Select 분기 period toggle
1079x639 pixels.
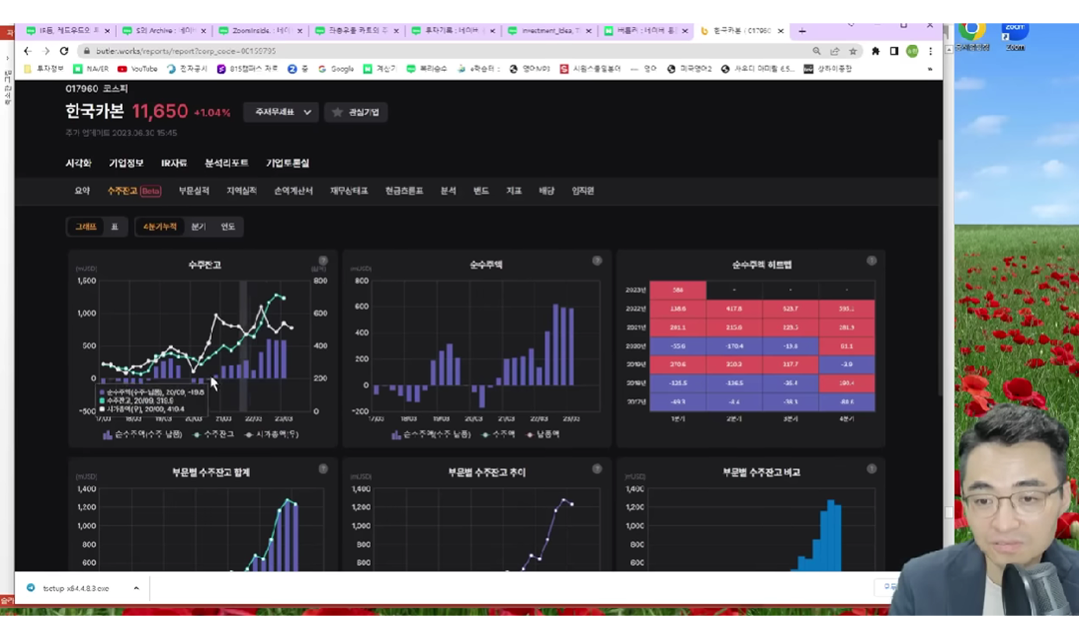[199, 227]
